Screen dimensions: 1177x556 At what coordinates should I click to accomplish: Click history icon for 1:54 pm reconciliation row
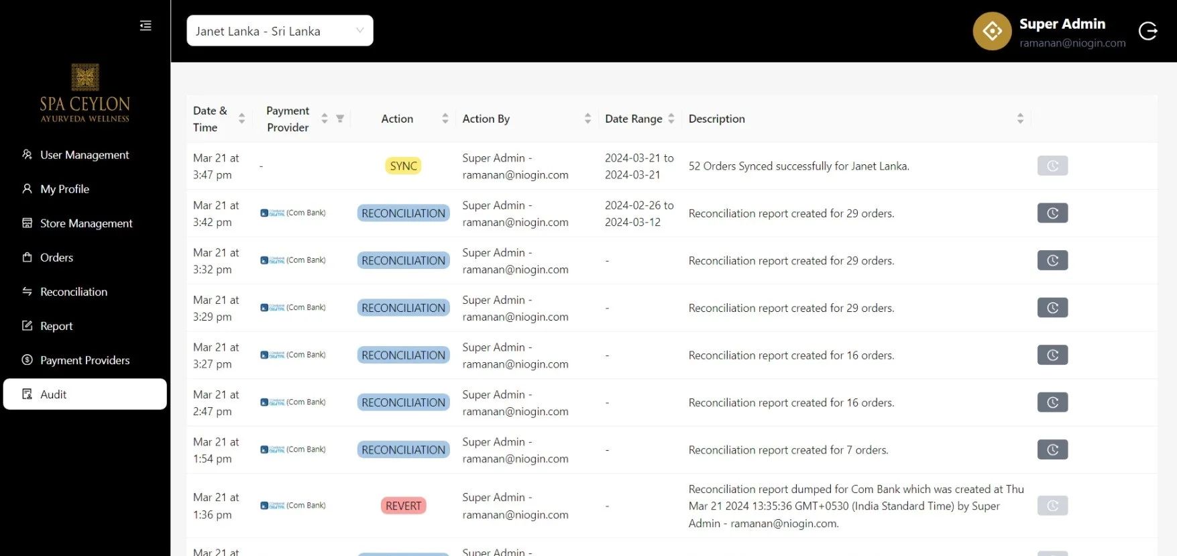[x=1052, y=450]
